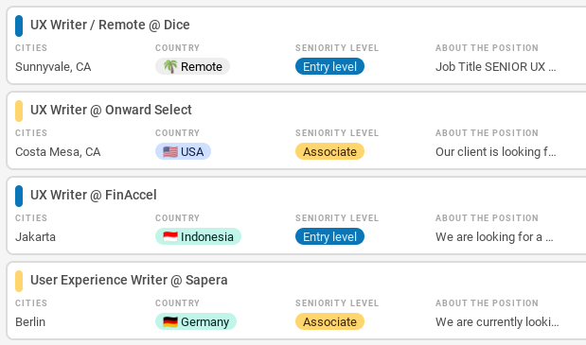
Task: Click the Germany flag country tag
Action: [196, 321]
